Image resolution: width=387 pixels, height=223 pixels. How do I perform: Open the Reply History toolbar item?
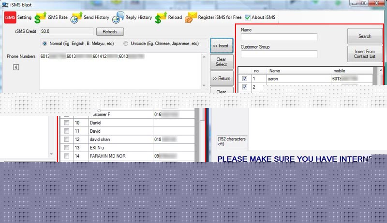(138, 17)
